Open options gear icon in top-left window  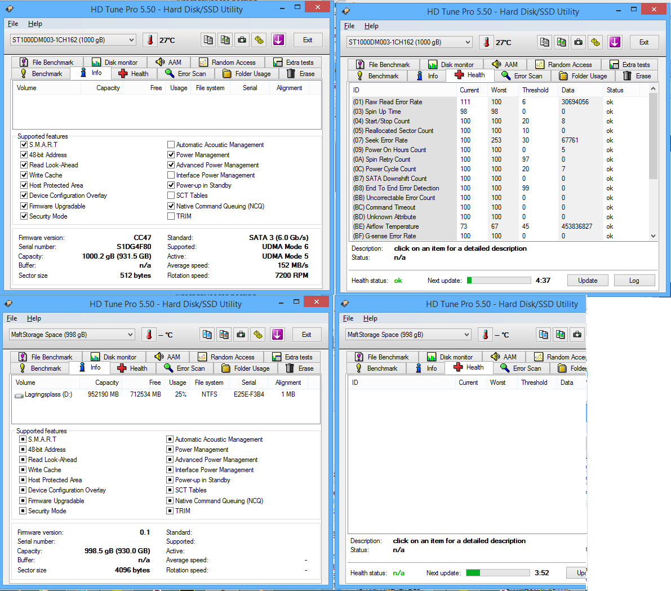pos(259,40)
